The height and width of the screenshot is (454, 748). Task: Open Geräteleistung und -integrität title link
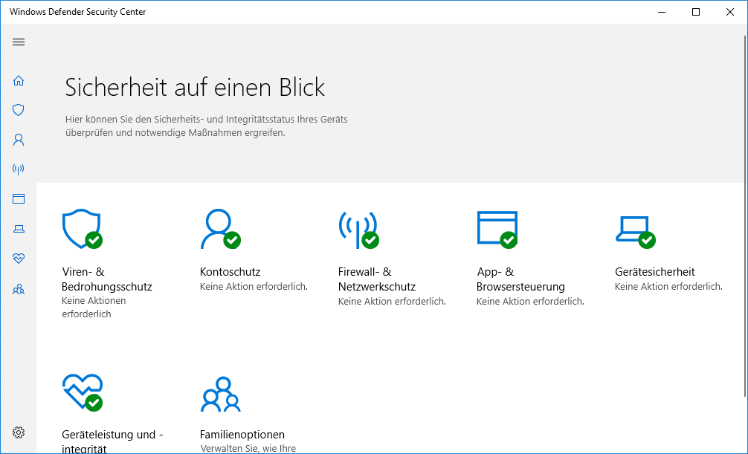pyautogui.click(x=112, y=441)
